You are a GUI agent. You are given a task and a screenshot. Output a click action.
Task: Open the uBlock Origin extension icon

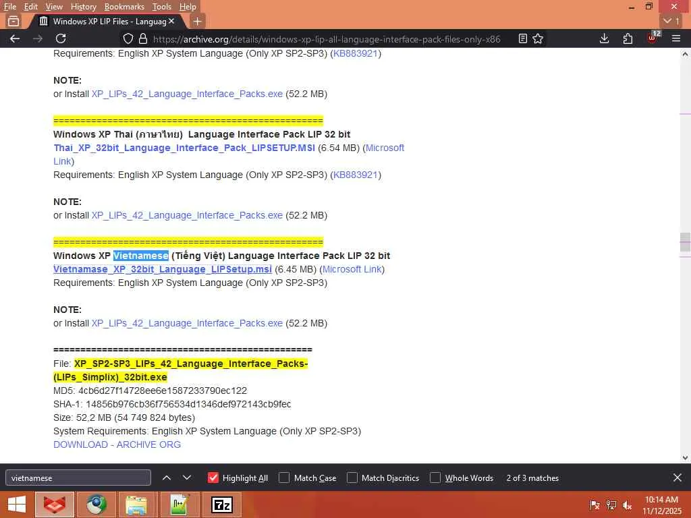[653, 38]
